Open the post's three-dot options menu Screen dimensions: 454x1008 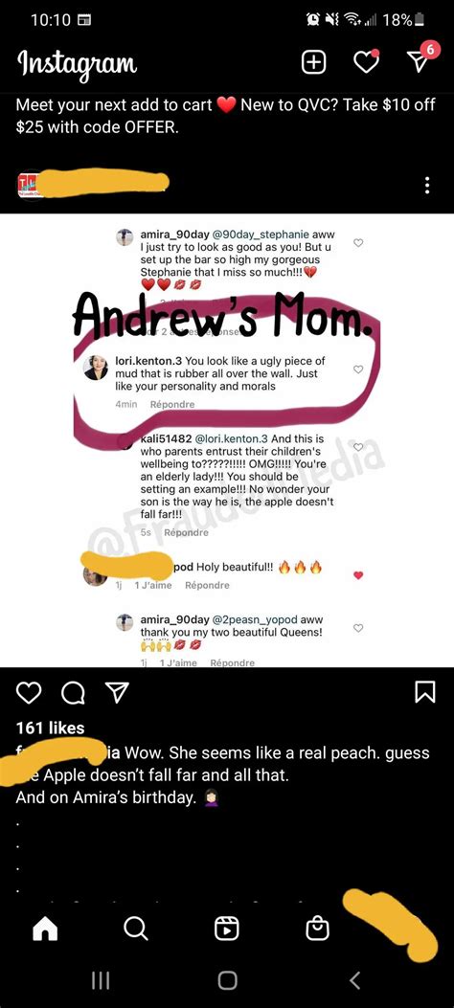[427, 186]
